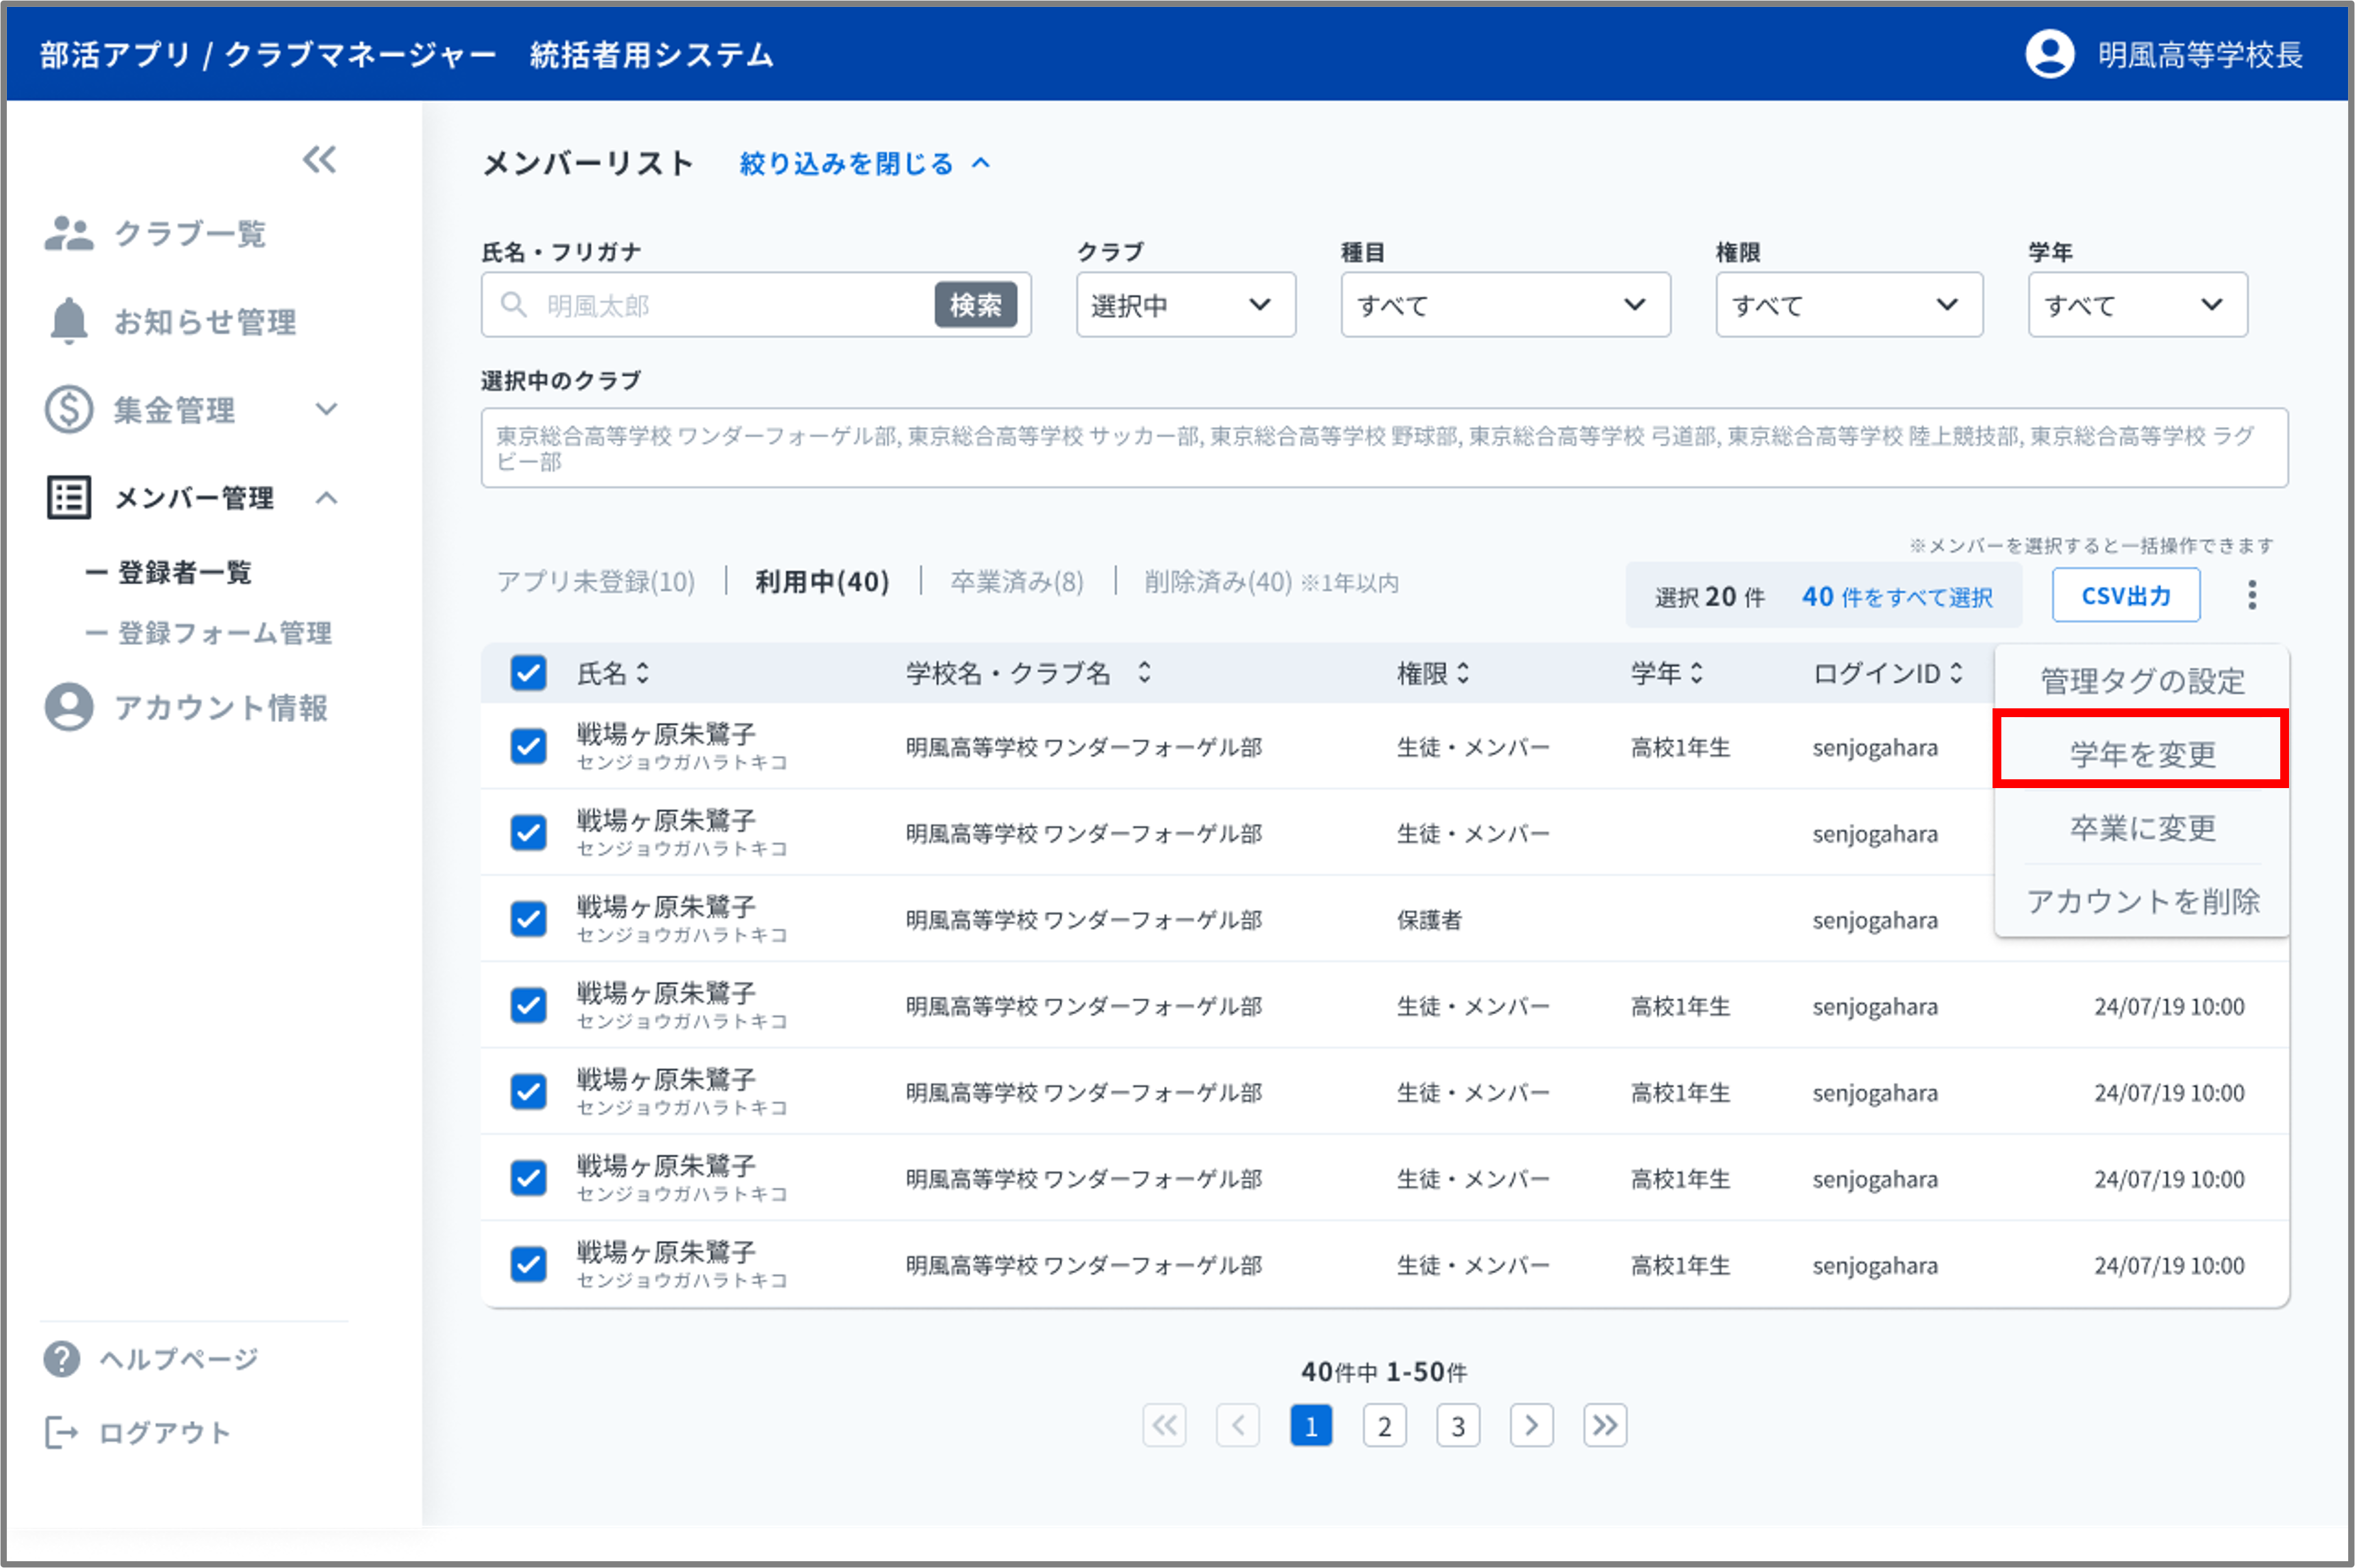Go to page 3
The image size is (2355, 1568).
pos(1457,1425)
